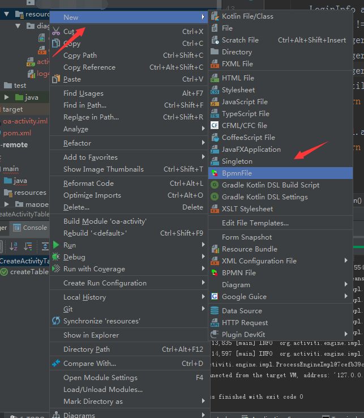The image size is (364, 418).
Task: Click the CFML/CFC file icon
Action: (x=215, y=125)
